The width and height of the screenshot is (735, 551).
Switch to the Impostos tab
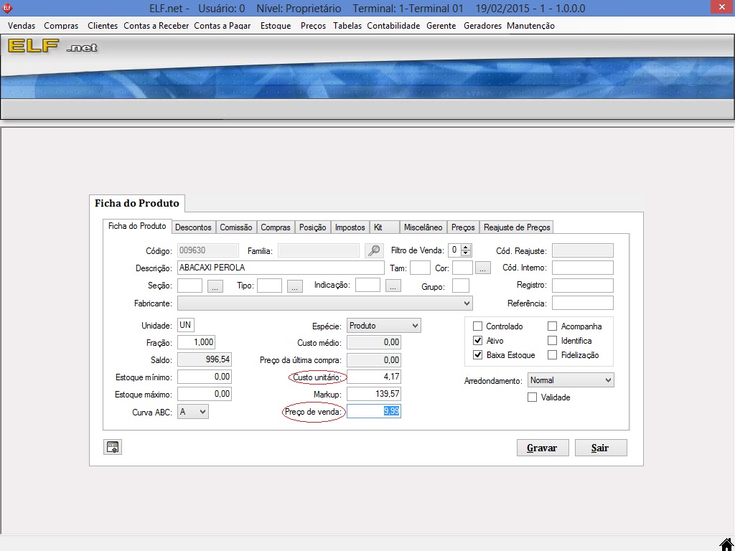click(x=350, y=227)
